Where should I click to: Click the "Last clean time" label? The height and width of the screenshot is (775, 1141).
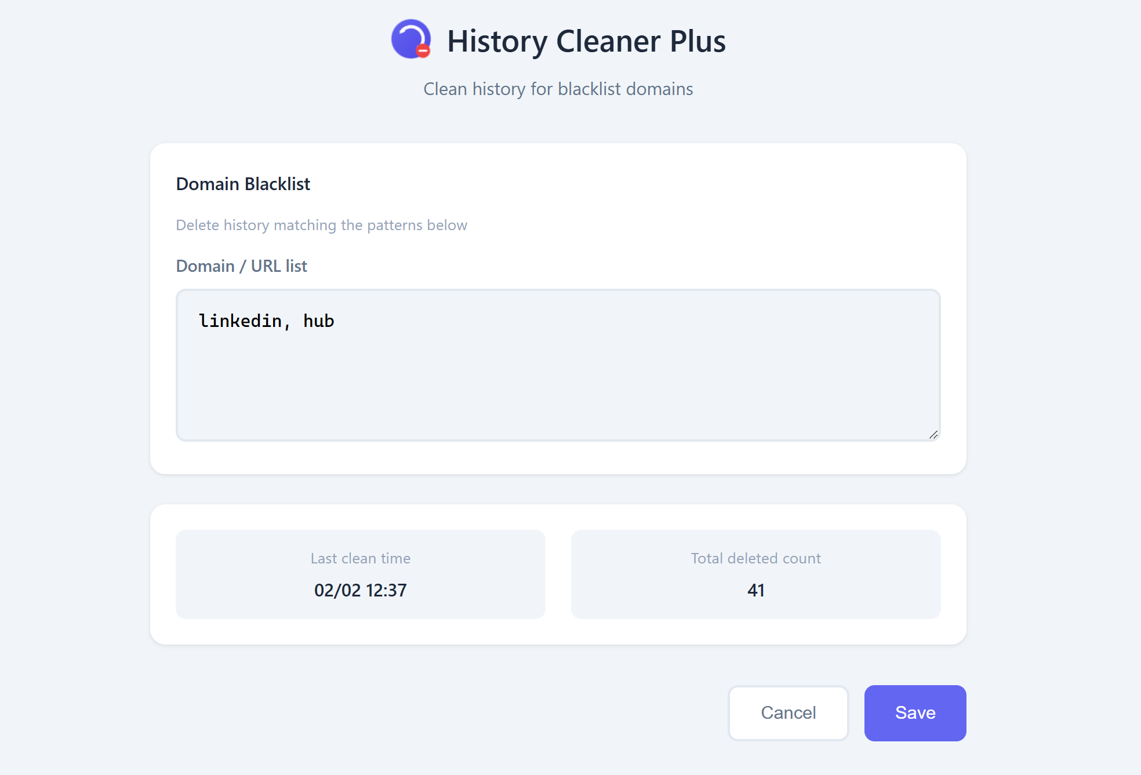360,558
